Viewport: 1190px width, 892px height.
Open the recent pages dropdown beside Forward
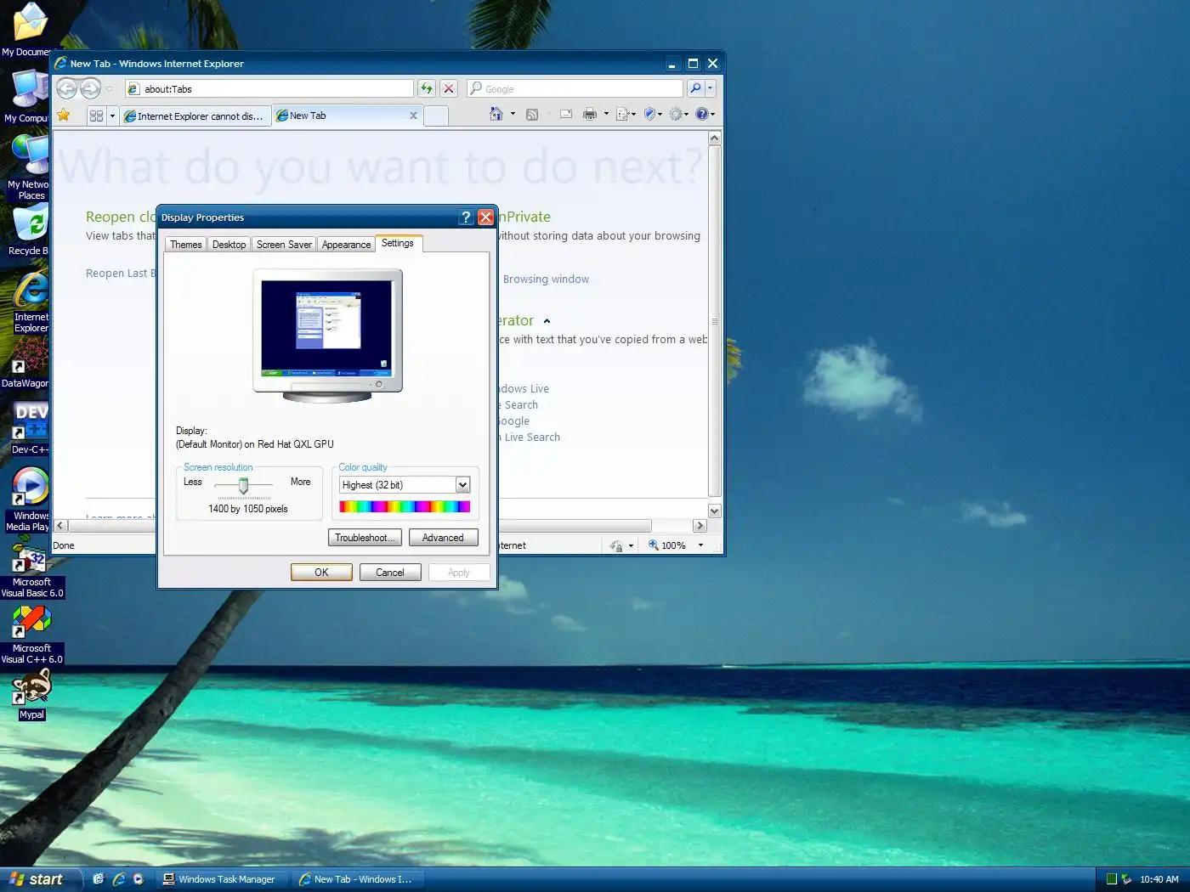coord(110,88)
